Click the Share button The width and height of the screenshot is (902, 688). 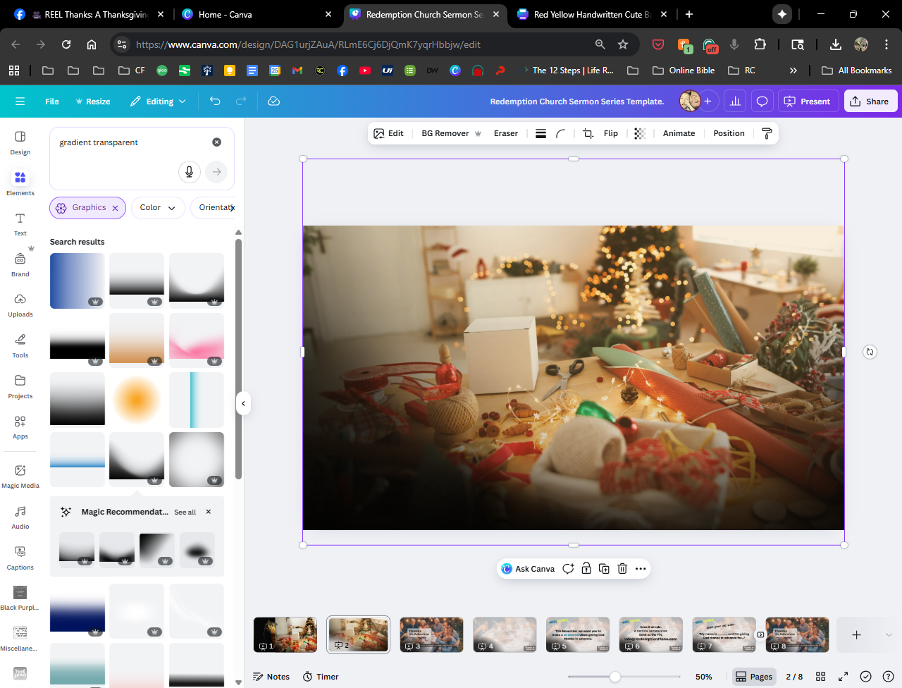tap(870, 102)
